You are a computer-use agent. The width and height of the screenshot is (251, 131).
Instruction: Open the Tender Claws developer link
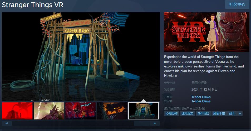point(201,97)
